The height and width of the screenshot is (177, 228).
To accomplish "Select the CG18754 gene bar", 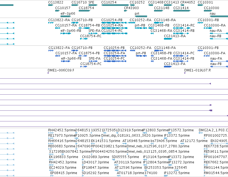I will click(x=84, y=11).
